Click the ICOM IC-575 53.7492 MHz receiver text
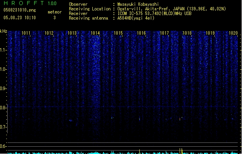This screenshot has width=242, height=154. coord(155,13)
